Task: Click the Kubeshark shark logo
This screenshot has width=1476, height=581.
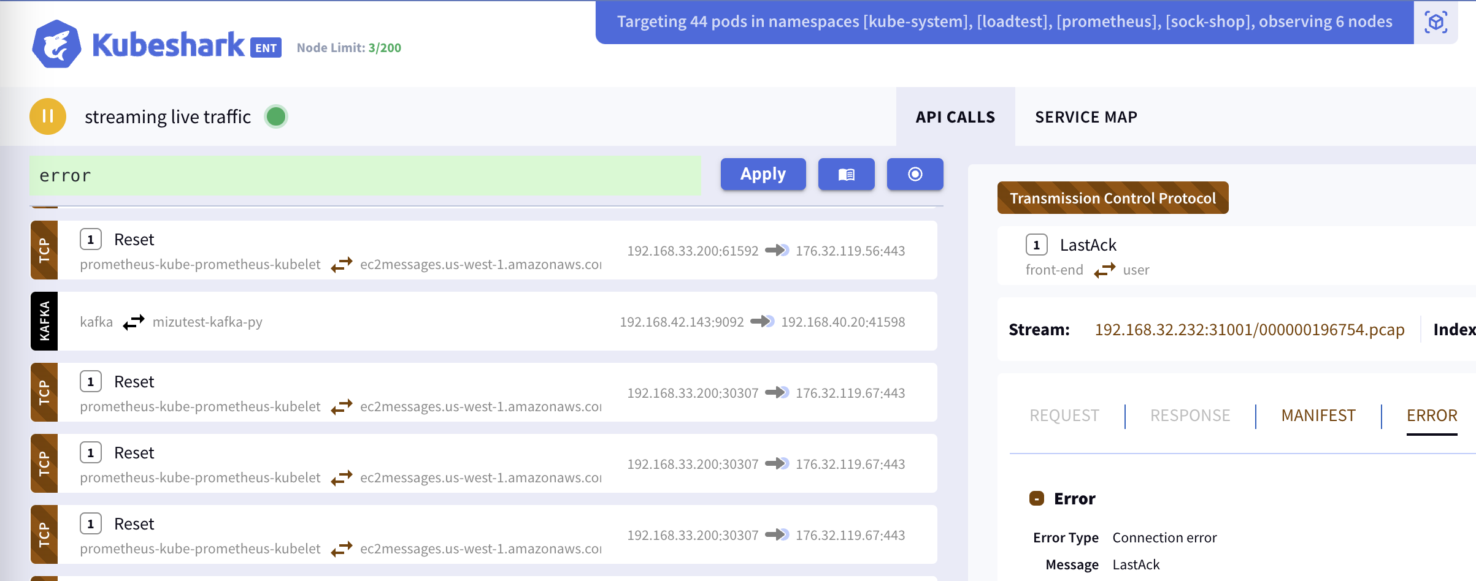Action: pyautogui.click(x=56, y=44)
